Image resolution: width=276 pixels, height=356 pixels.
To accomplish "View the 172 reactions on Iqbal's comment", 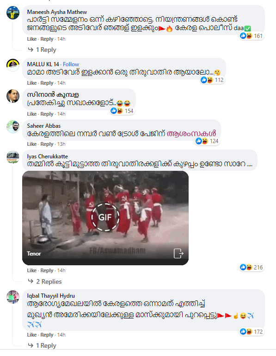I will coord(251,332).
